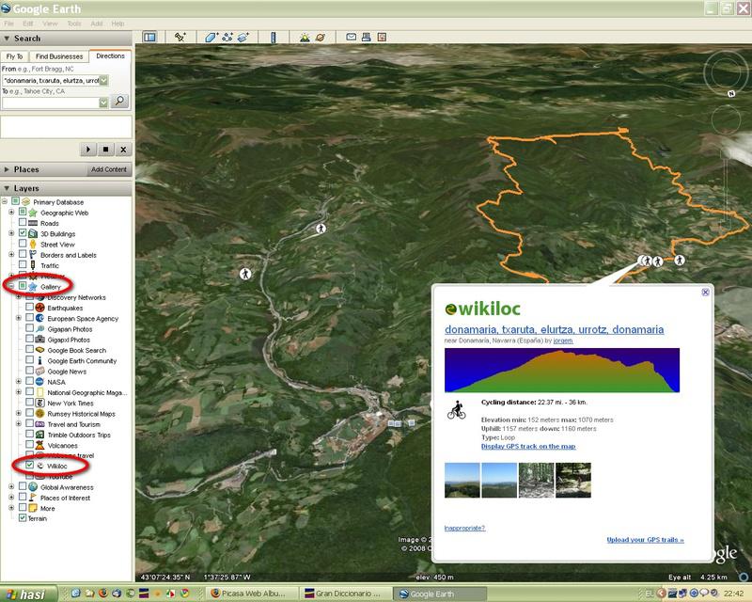Click the hiker icon on the road
The image size is (752, 602).
321,229
